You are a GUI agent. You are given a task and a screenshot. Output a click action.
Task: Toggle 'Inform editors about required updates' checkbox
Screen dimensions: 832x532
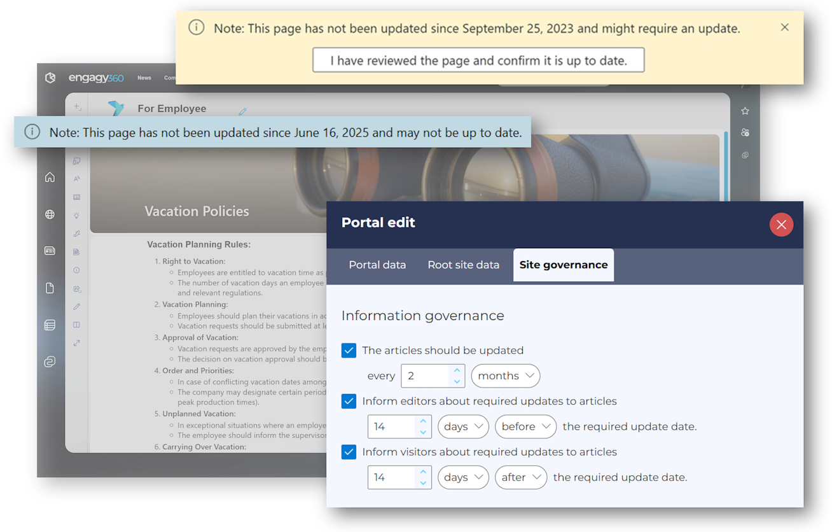pos(349,402)
